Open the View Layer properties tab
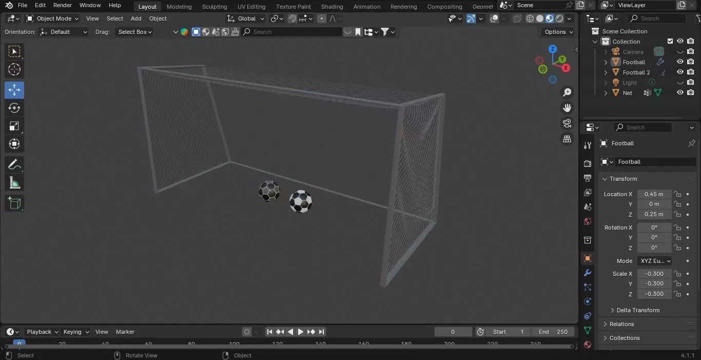 click(588, 193)
